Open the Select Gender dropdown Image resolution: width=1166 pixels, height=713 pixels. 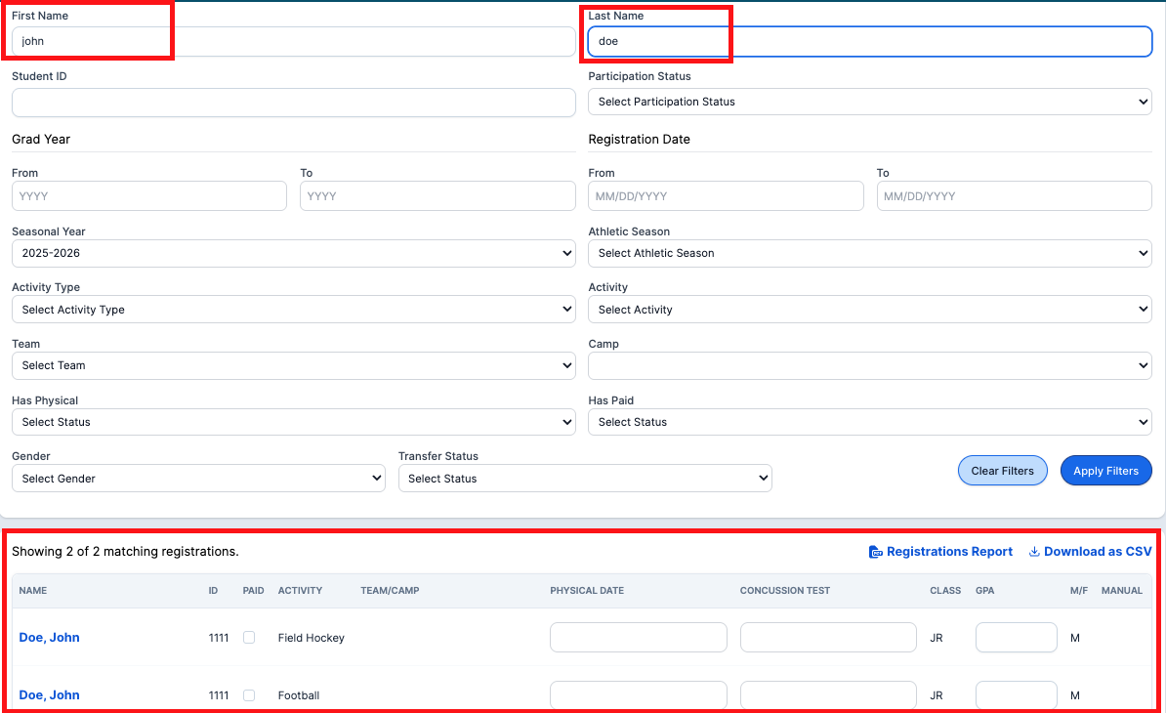198,478
